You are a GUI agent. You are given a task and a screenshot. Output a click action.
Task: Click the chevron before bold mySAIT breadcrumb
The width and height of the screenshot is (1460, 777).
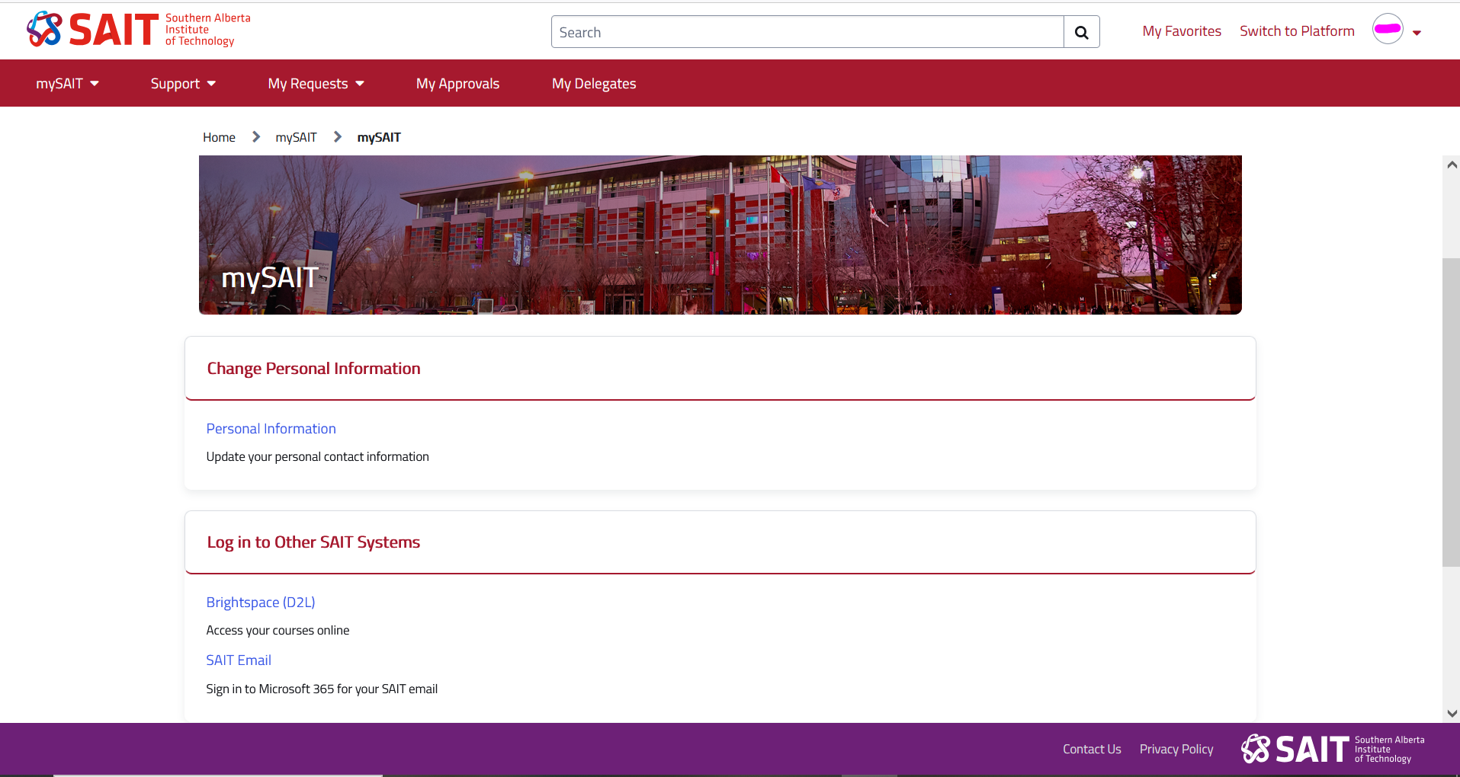pyautogui.click(x=337, y=137)
